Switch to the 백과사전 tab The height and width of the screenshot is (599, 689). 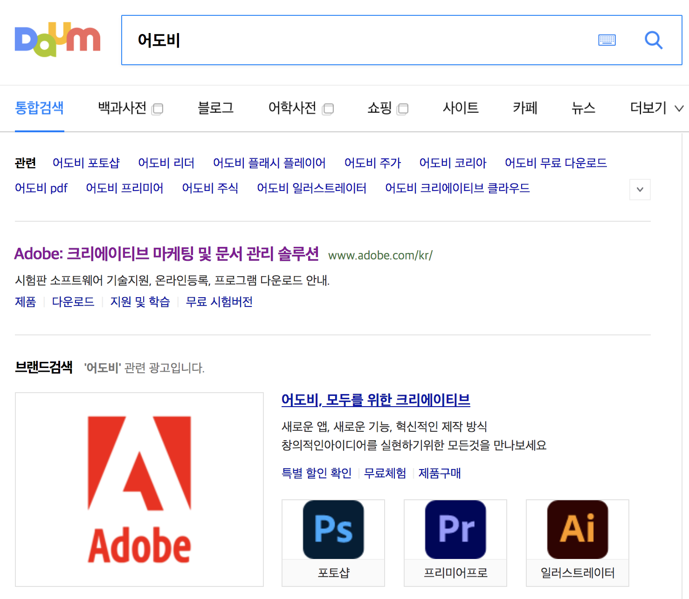click(x=122, y=108)
